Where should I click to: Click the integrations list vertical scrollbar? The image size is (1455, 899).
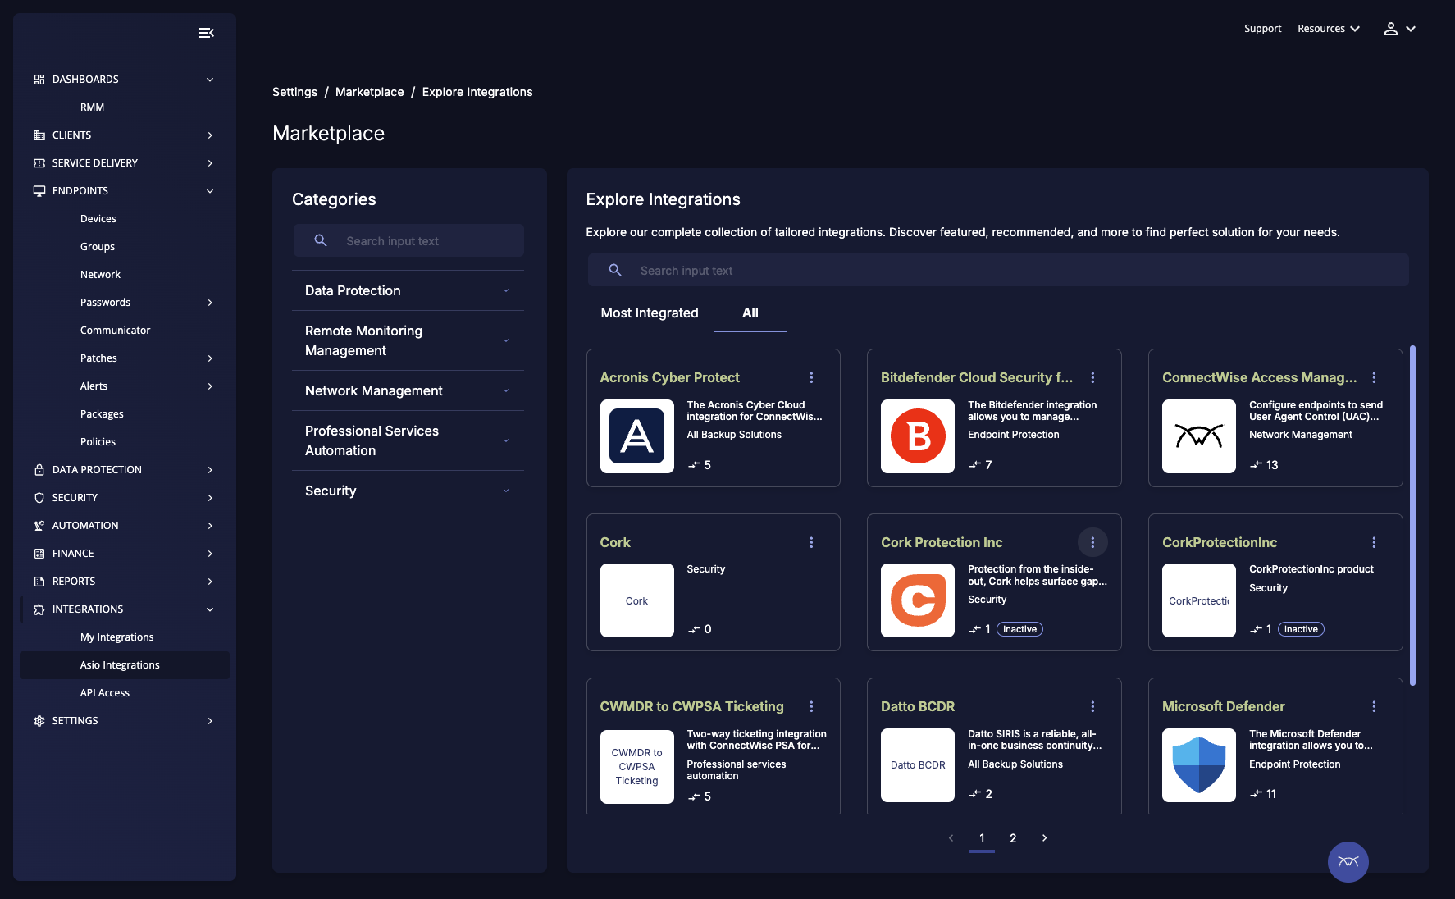coord(1412,515)
